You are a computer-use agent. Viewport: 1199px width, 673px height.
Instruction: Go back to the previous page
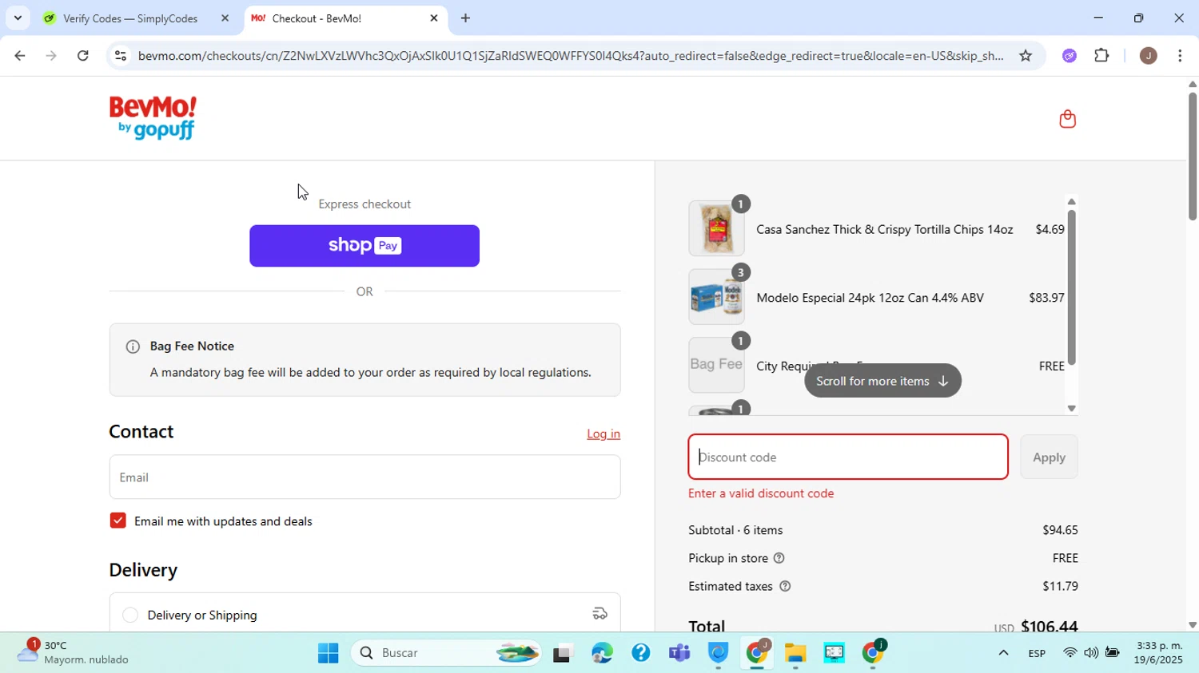(19, 56)
